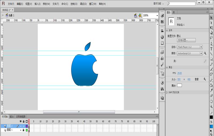The height and width of the screenshot is (136, 214).
Task: Toggle lock all layers padlock icon
Action: tap(24, 121)
